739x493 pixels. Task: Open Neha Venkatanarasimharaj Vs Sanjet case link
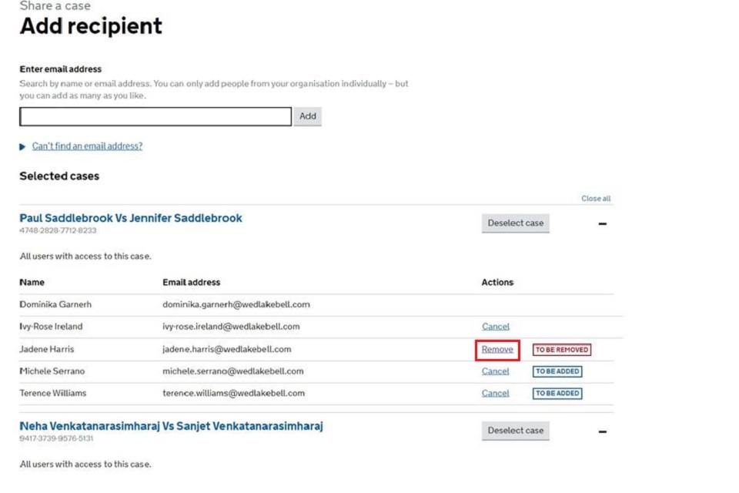pos(171,426)
